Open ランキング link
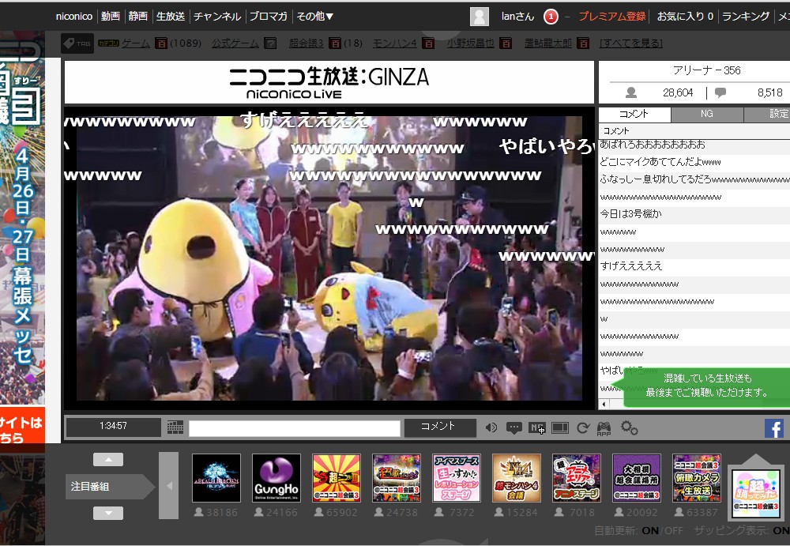 (x=746, y=16)
